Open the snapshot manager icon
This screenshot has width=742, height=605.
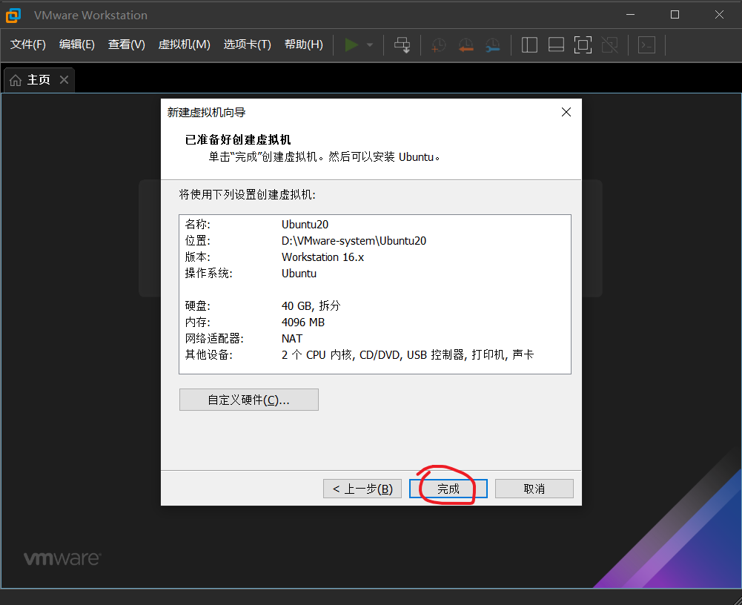pos(493,45)
